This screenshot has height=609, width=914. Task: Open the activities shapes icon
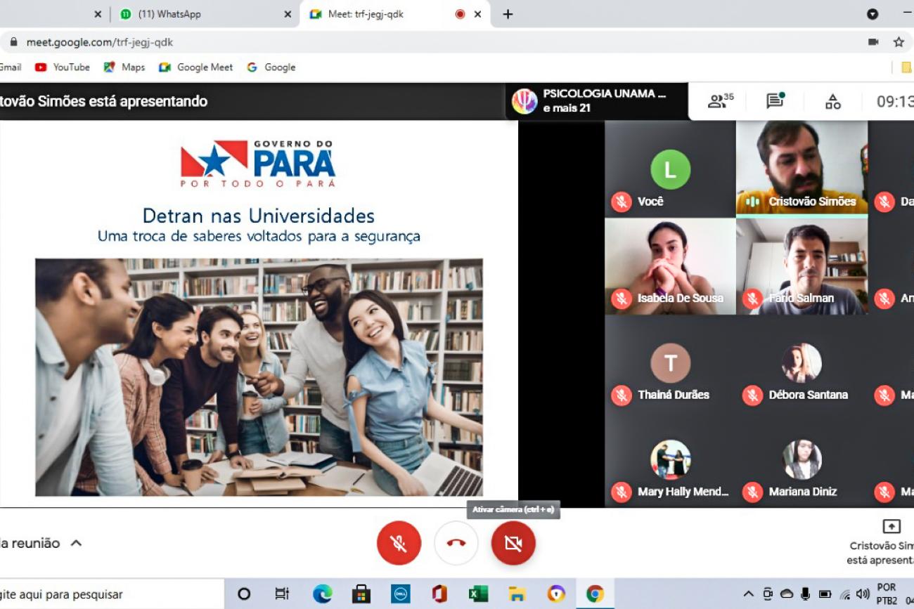pos(832,102)
